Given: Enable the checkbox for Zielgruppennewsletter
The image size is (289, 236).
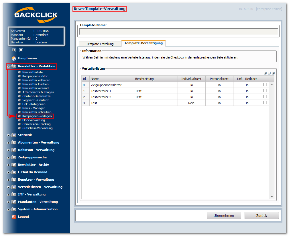Looking at the screenshot, I should [x=265, y=85].
